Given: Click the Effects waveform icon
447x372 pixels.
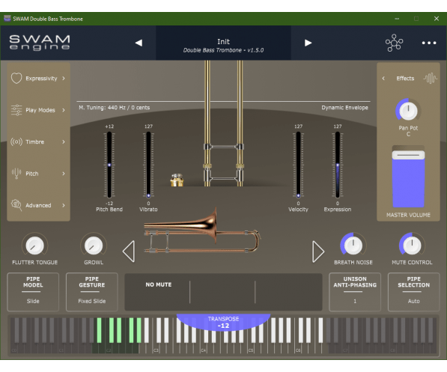Looking at the screenshot, I should 431,78.
